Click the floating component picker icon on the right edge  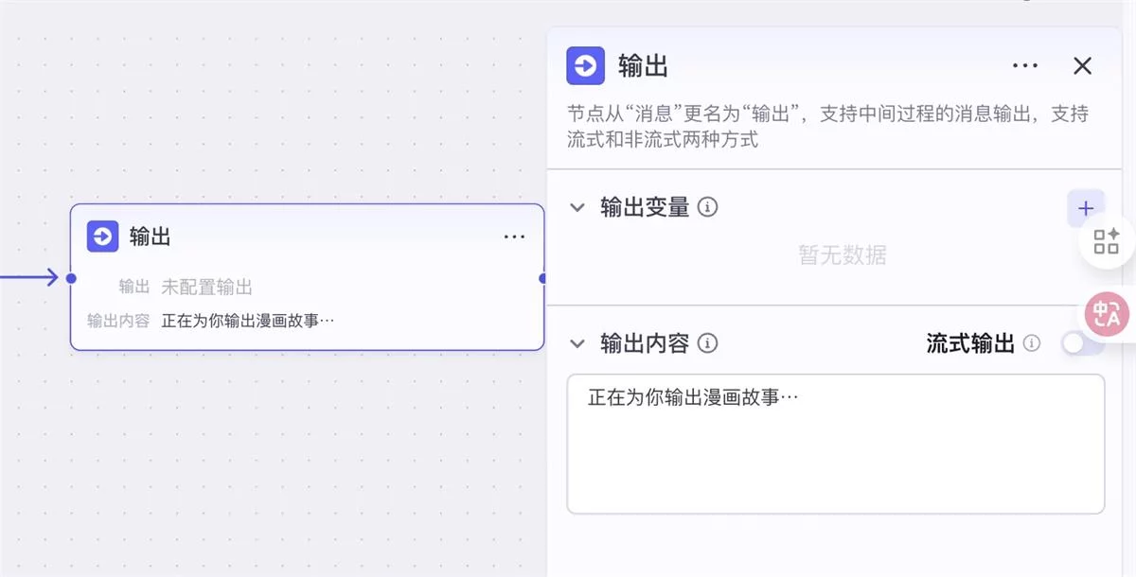[1106, 241]
